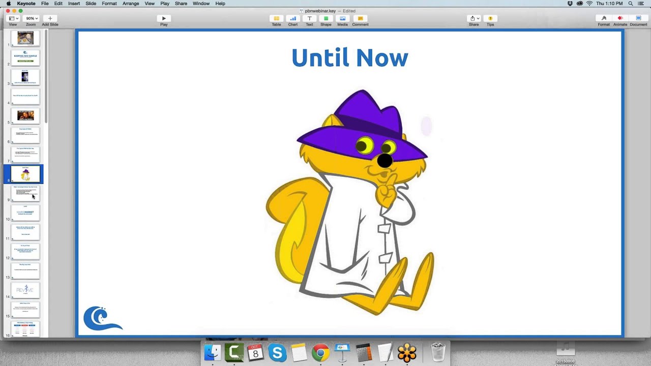
Task: Select the blue wave logo on slide
Action: 103,318
